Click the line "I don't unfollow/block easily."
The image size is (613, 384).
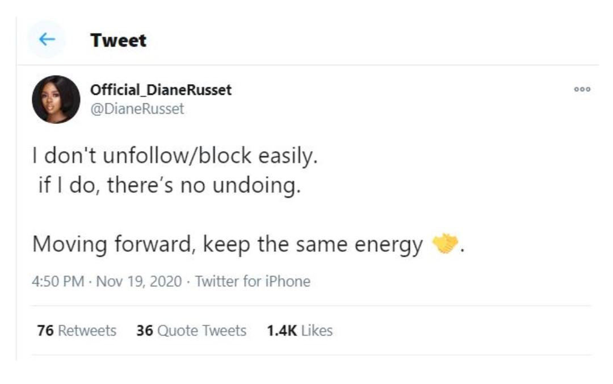175,156
